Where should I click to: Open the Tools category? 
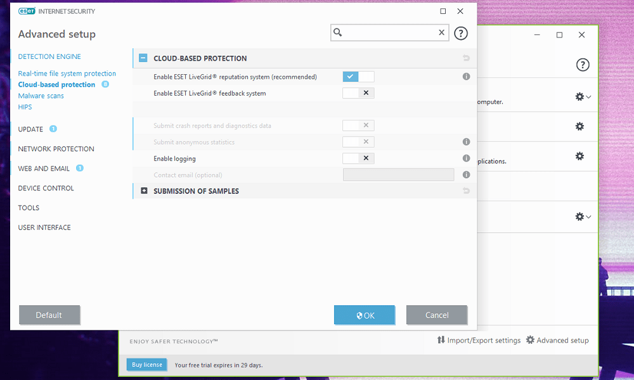[x=29, y=207]
